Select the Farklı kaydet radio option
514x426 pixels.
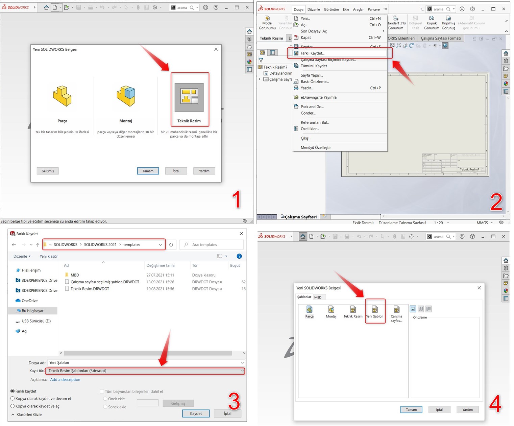coord(13,391)
